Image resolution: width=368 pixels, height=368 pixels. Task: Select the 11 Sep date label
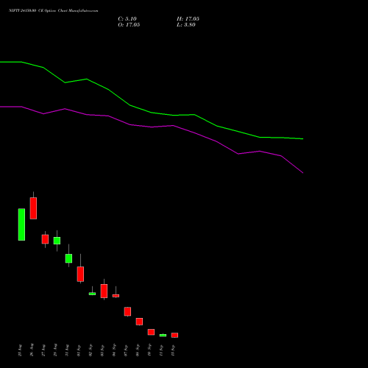161,350
